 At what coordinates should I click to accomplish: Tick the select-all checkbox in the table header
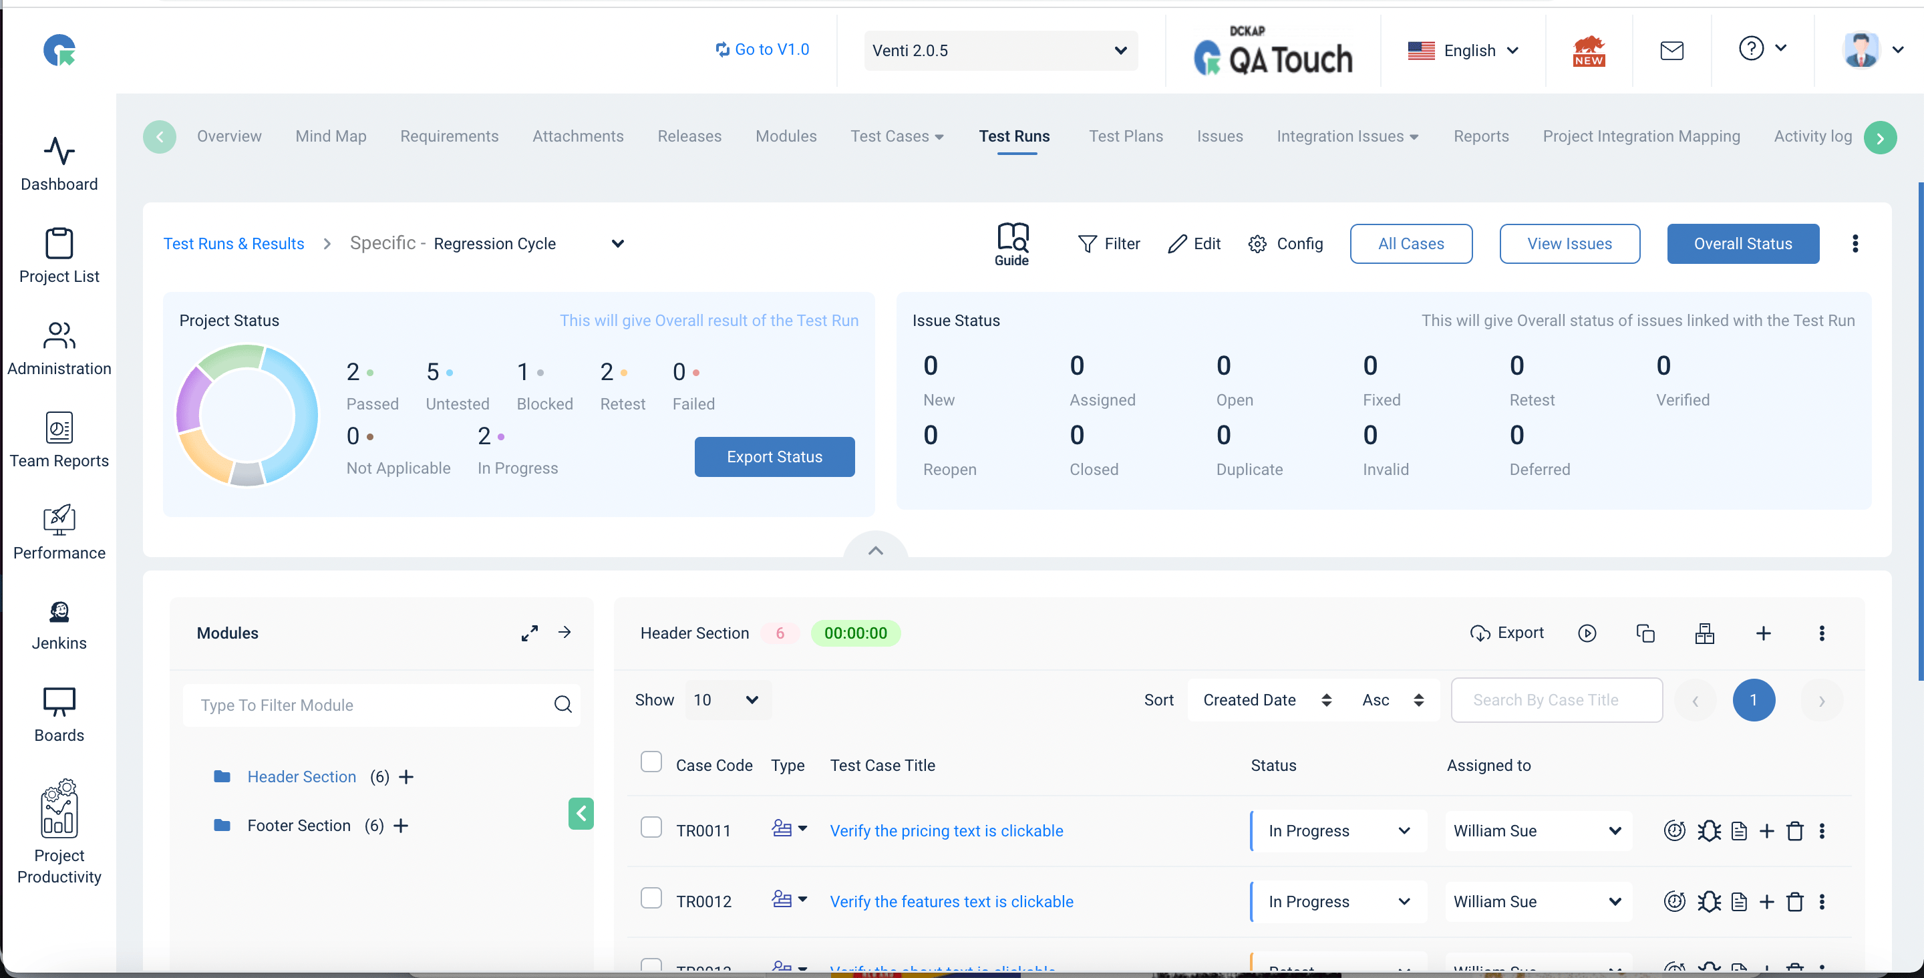651,762
